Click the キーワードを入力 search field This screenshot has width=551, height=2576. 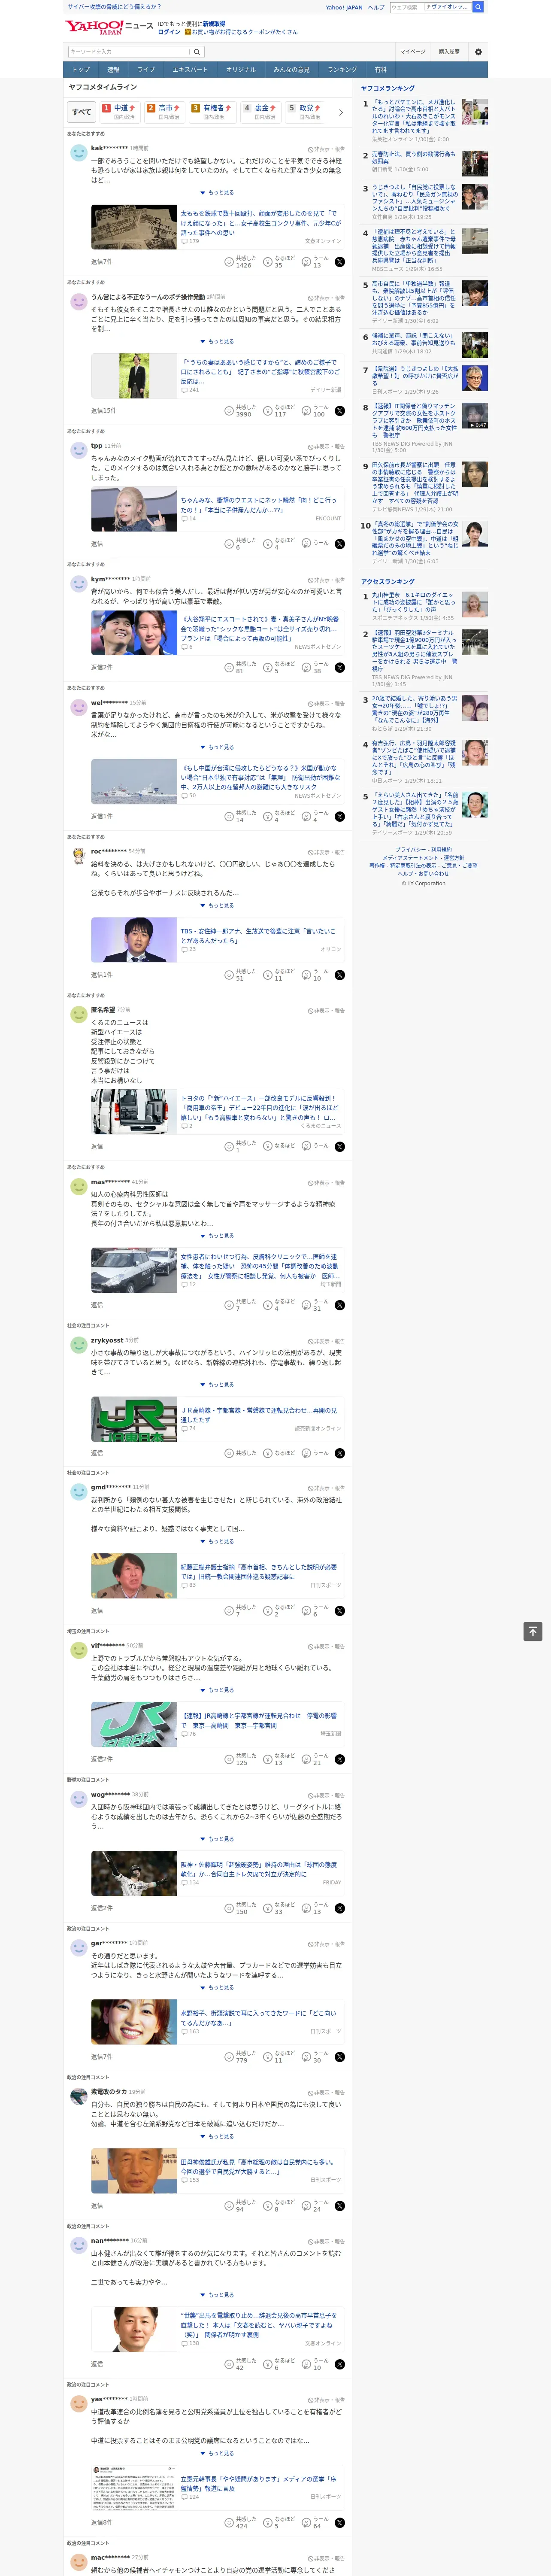pyautogui.click(x=129, y=52)
